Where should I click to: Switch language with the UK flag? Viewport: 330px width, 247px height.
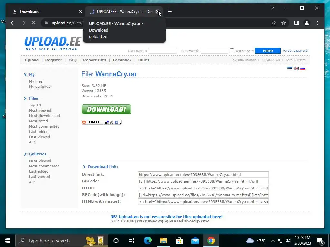[x=296, y=68]
